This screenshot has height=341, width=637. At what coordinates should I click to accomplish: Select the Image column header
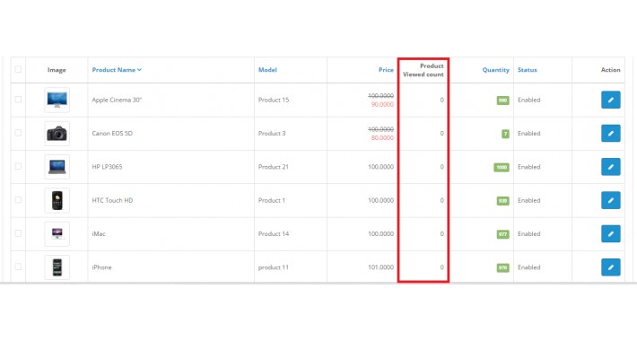(x=57, y=70)
